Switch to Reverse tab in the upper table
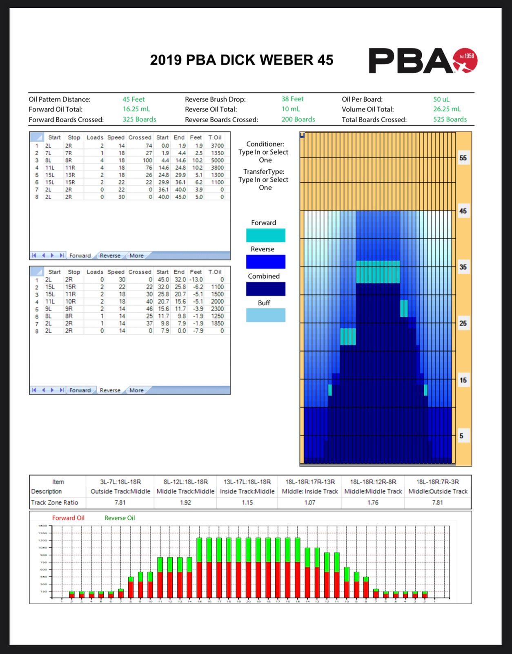512x654 pixels. point(110,255)
